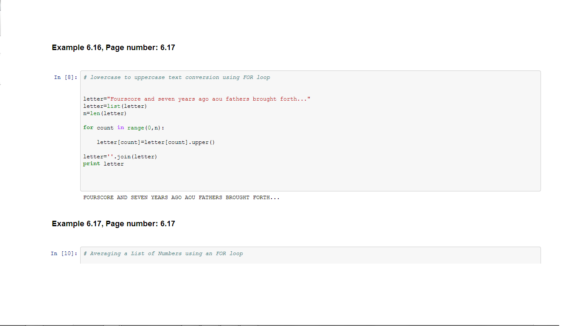Click the lowercase to uppercase comment line
Viewport: 577px width, 326px height.
(x=176, y=77)
